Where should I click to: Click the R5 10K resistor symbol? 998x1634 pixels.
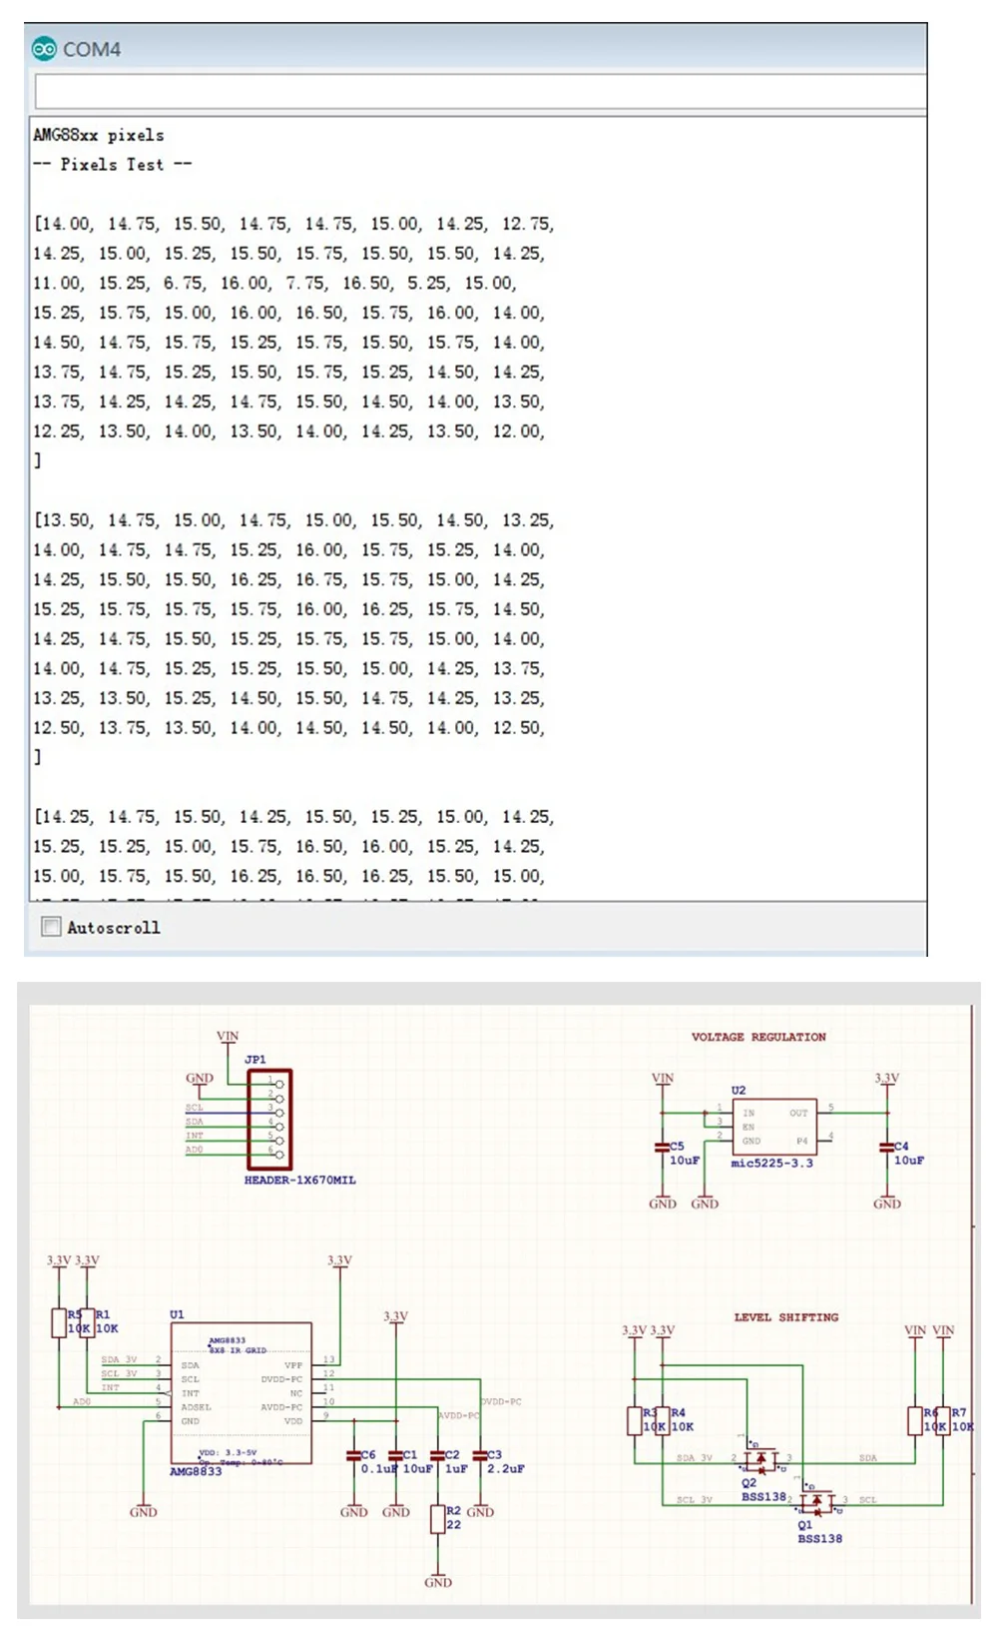point(59,1322)
